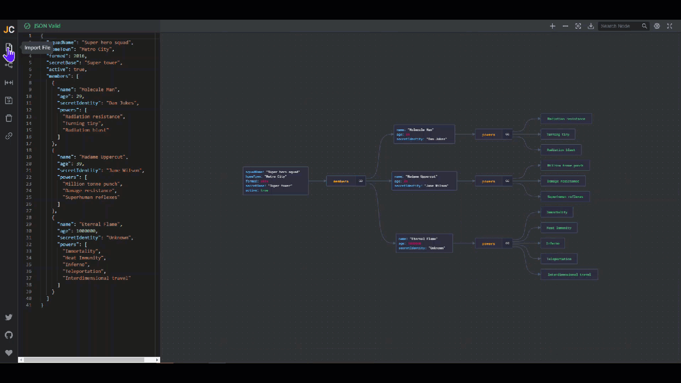681x383 pixels.
Task: Zoom in with the plus icon
Action: pos(552,26)
